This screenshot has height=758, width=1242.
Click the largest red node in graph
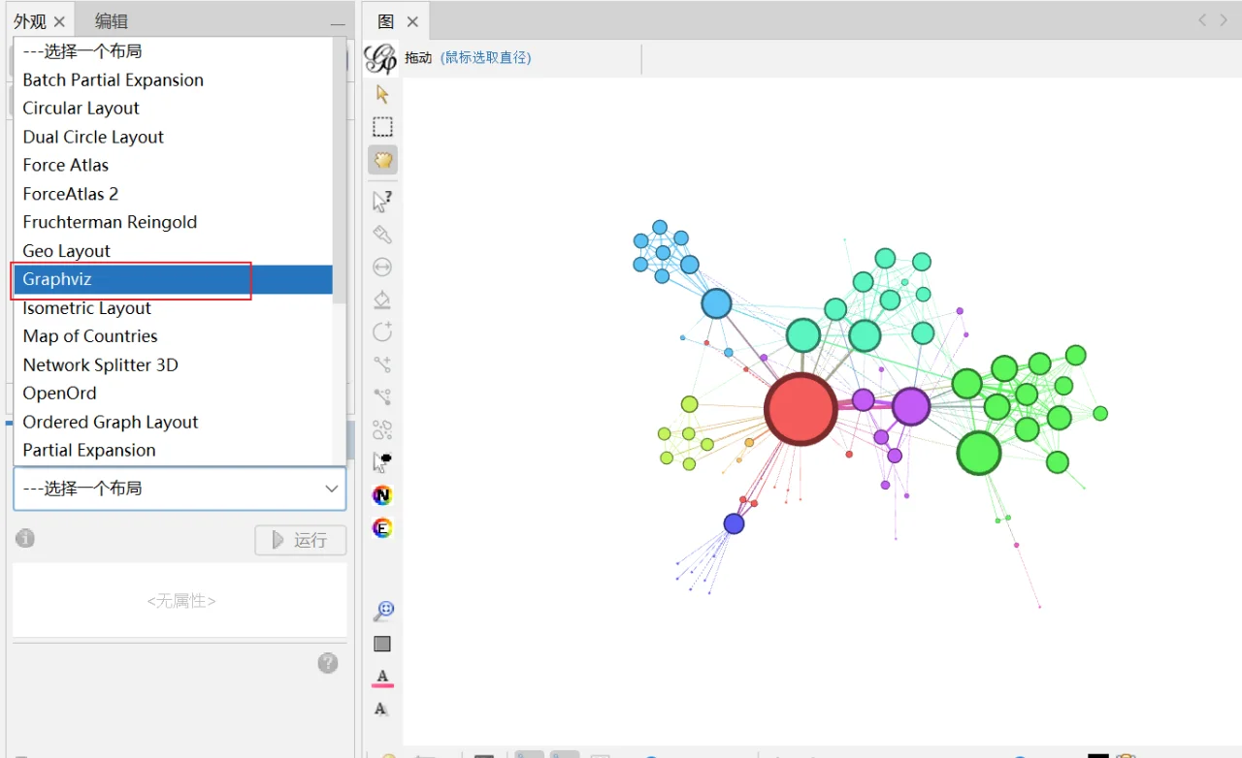(801, 409)
